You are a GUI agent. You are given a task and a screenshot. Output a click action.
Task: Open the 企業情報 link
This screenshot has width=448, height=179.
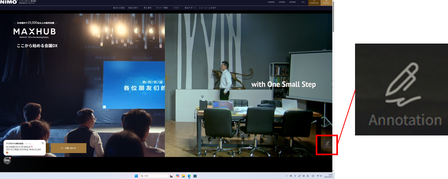(282, 2)
